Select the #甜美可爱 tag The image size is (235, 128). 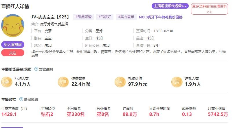[83, 17]
